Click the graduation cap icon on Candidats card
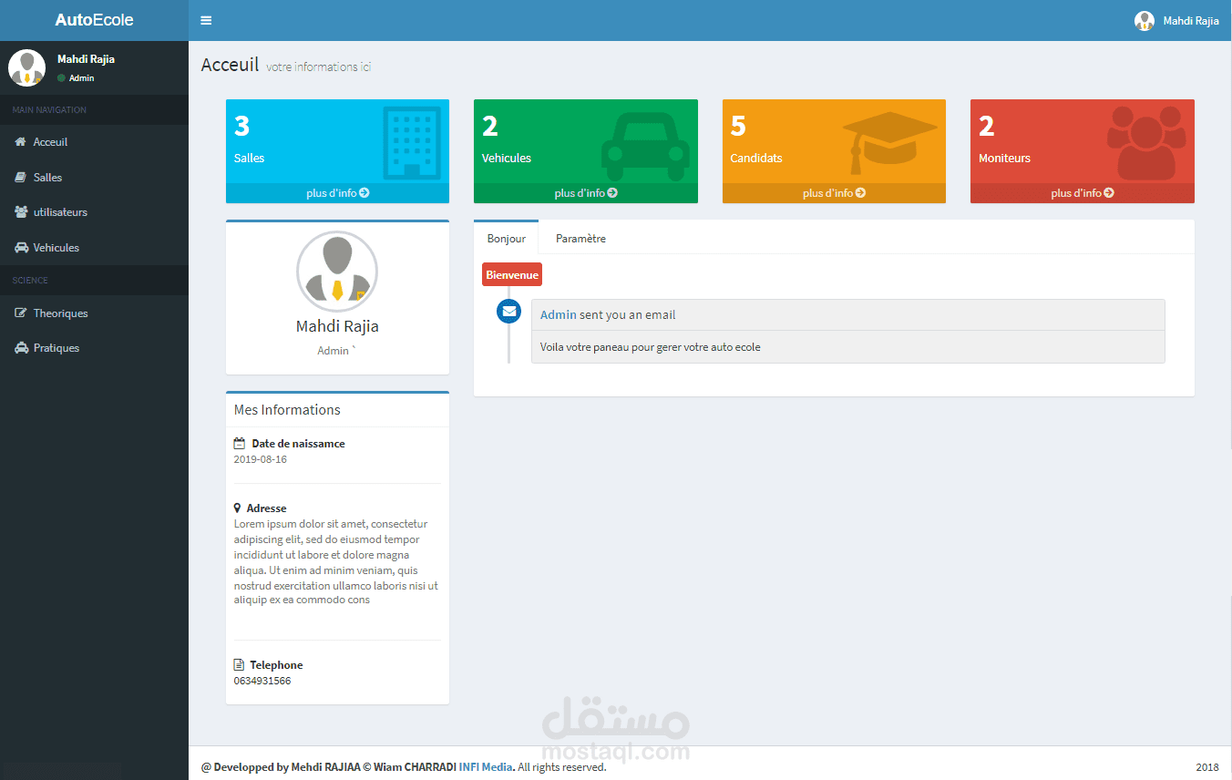 coord(890,143)
